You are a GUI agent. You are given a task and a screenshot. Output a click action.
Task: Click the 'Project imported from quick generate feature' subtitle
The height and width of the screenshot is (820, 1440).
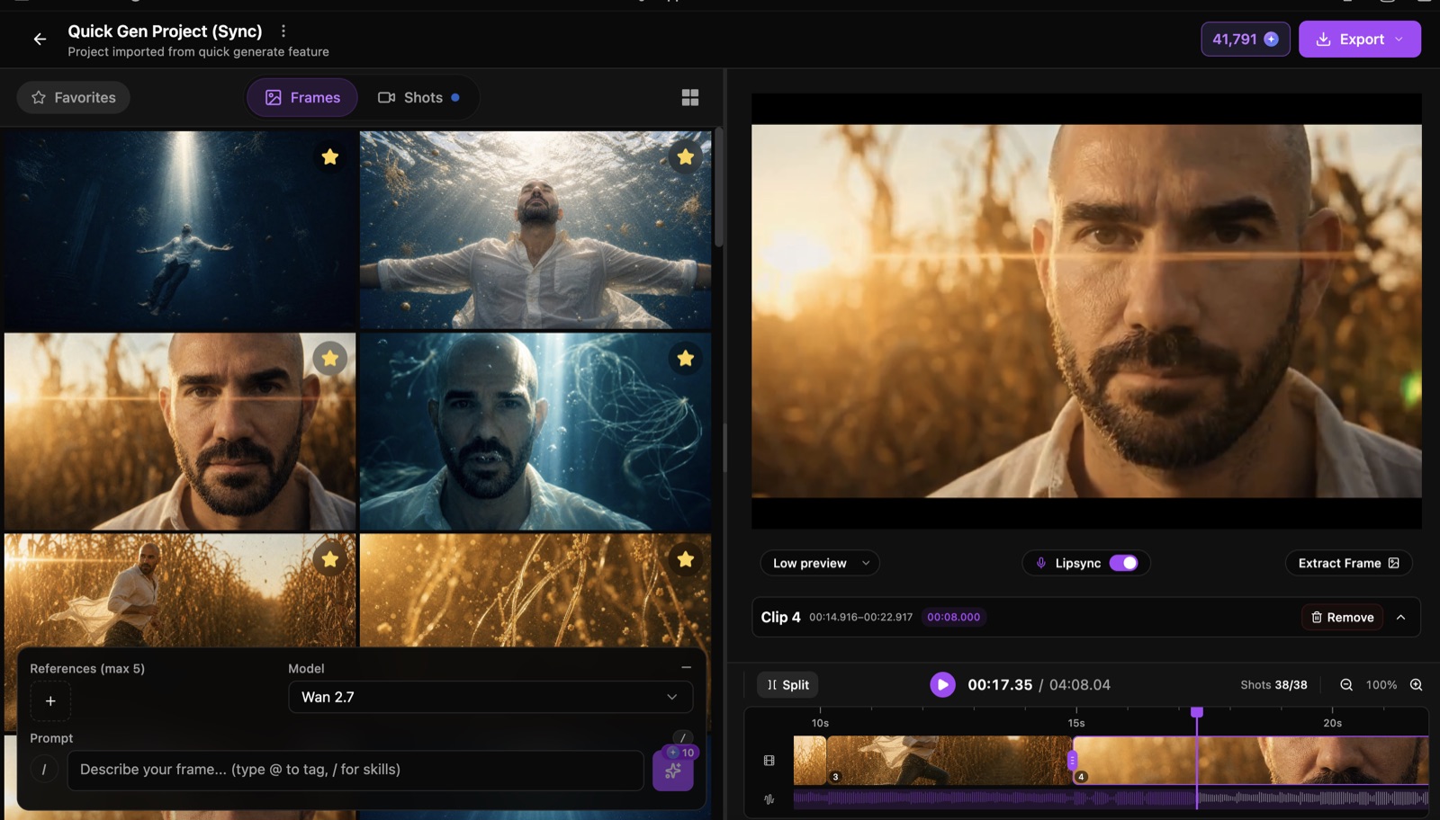click(198, 52)
